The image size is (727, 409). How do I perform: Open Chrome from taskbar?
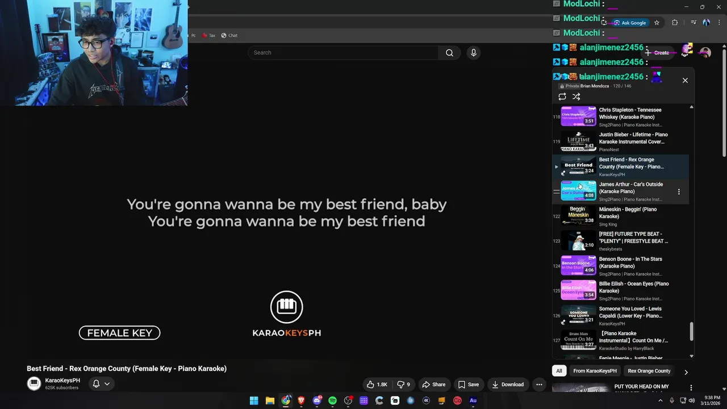tap(286, 400)
